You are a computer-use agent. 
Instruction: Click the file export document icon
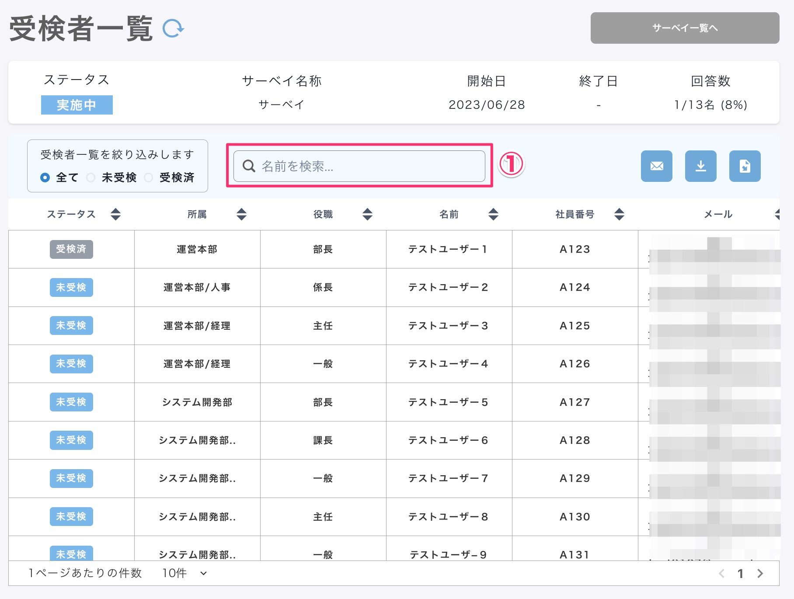pos(745,166)
